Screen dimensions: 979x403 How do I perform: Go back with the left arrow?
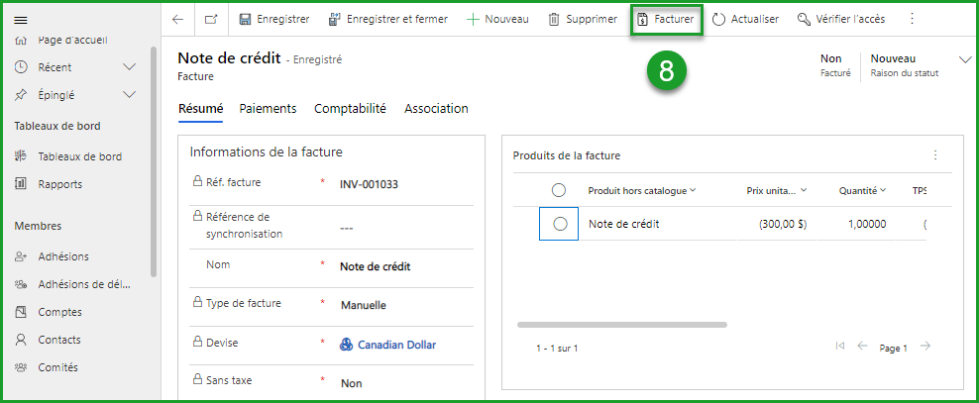pyautogui.click(x=178, y=20)
